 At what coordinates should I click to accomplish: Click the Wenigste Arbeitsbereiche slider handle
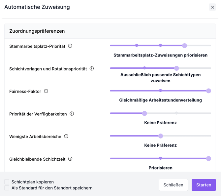161,136
